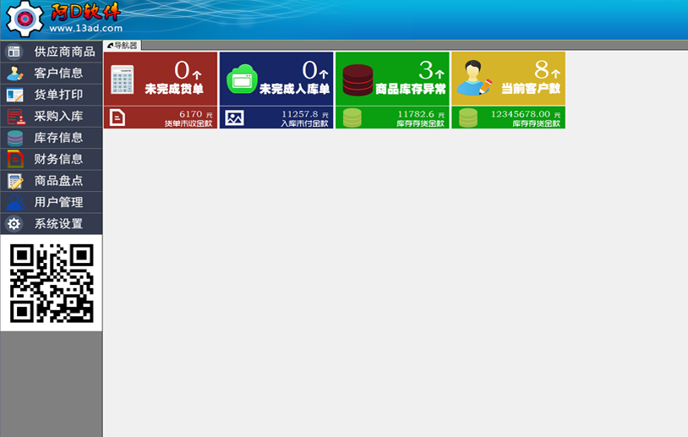Viewport: 688px width, 437px height.
Task: Open 供应商商品 menu item
Action: pos(52,52)
